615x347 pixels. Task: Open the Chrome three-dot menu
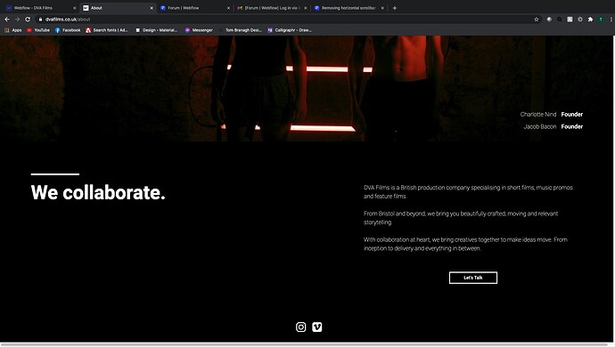(x=611, y=20)
